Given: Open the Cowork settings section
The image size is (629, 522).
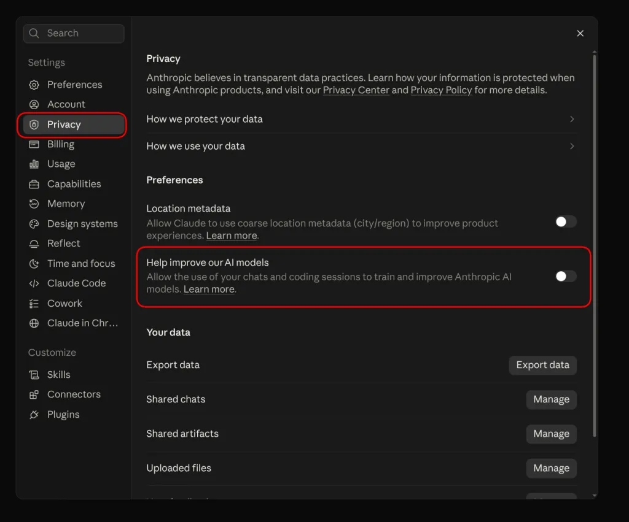Looking at the screenshot, I should click(x=74, y=304).
